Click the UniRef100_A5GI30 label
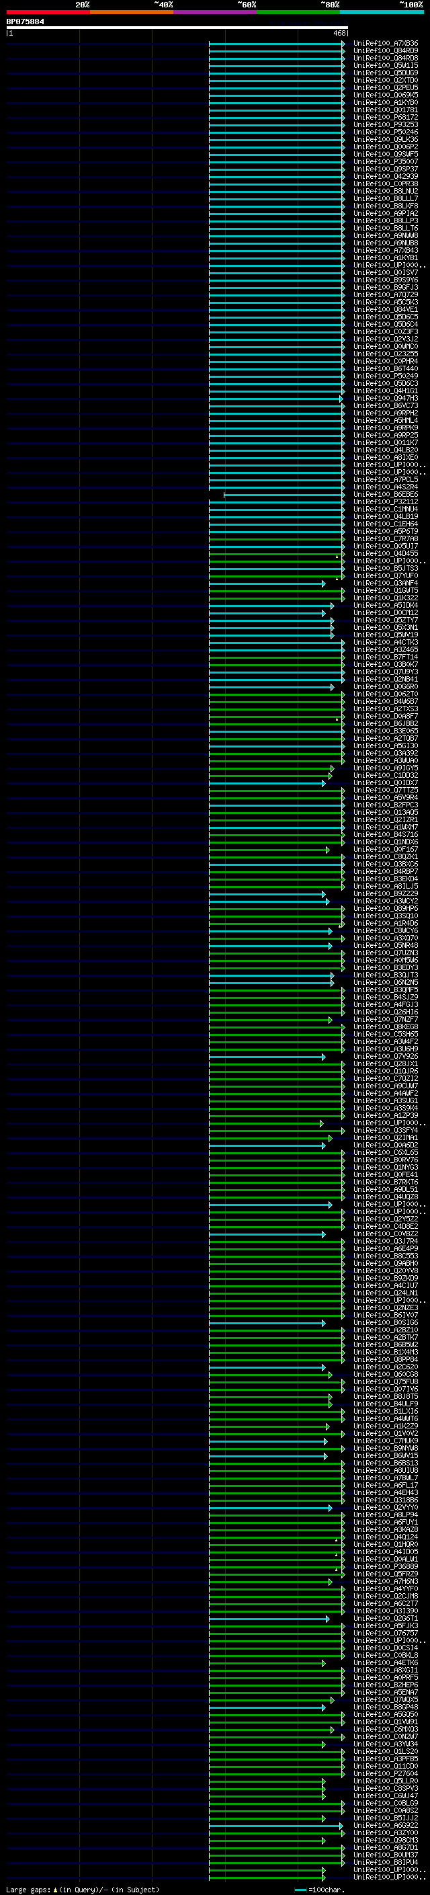 [x=386, y=746]
